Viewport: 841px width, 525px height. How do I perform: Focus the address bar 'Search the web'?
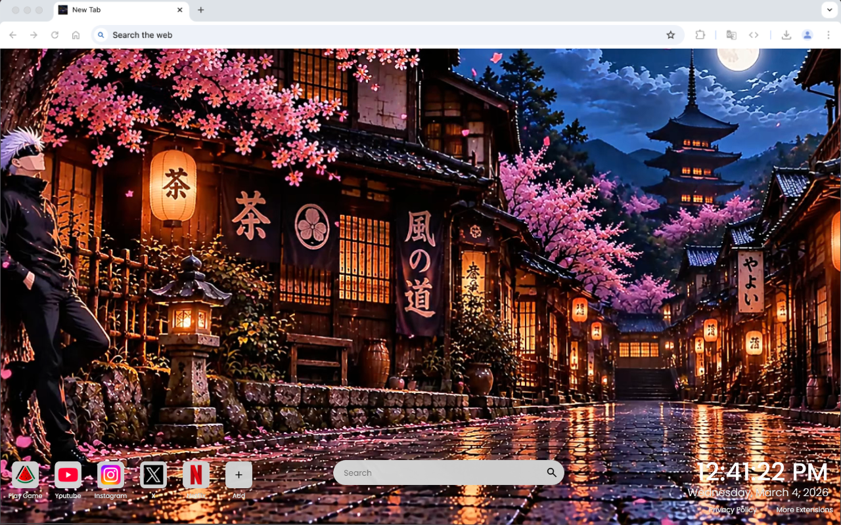pyautogui.click(x=388, y=35)
